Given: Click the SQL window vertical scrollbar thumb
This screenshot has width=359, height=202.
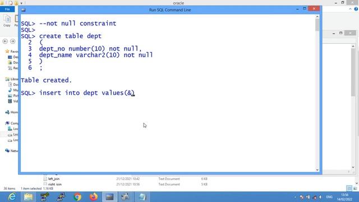Looking at the screenshot, I should [317, 25].
